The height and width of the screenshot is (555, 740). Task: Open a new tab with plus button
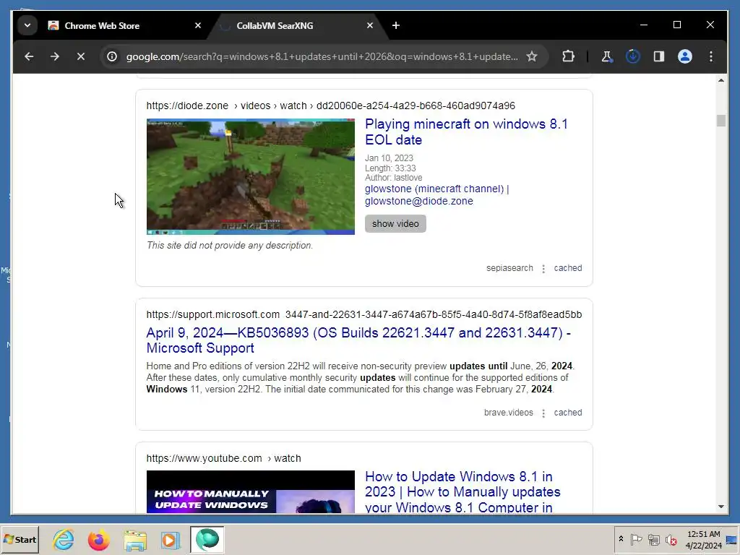(x=396, y=25)
